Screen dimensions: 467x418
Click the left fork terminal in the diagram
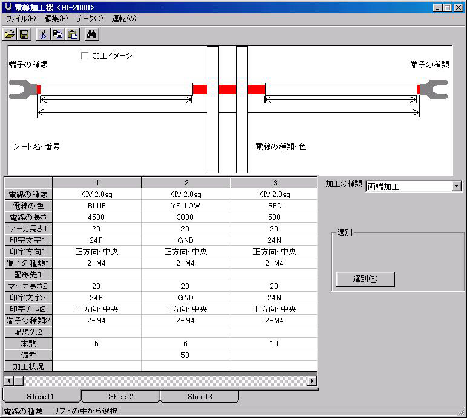23,89
